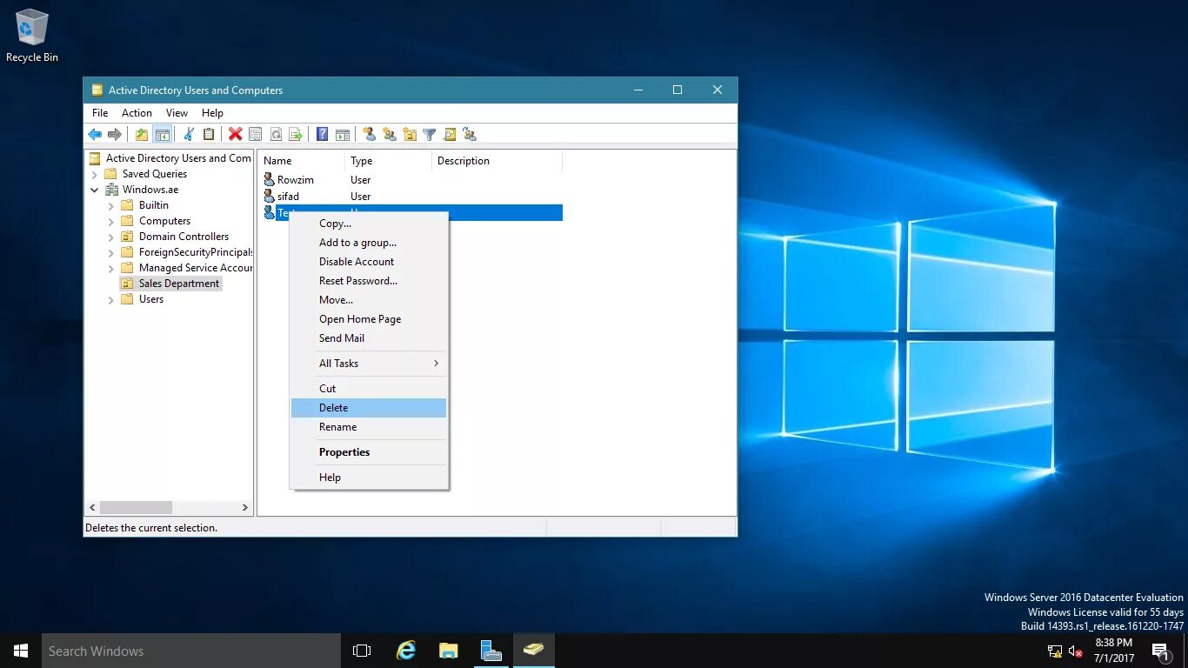Screen dimensions: 1188x668
Task: Select Open Home Page menu entry
Action: point(369,319)
